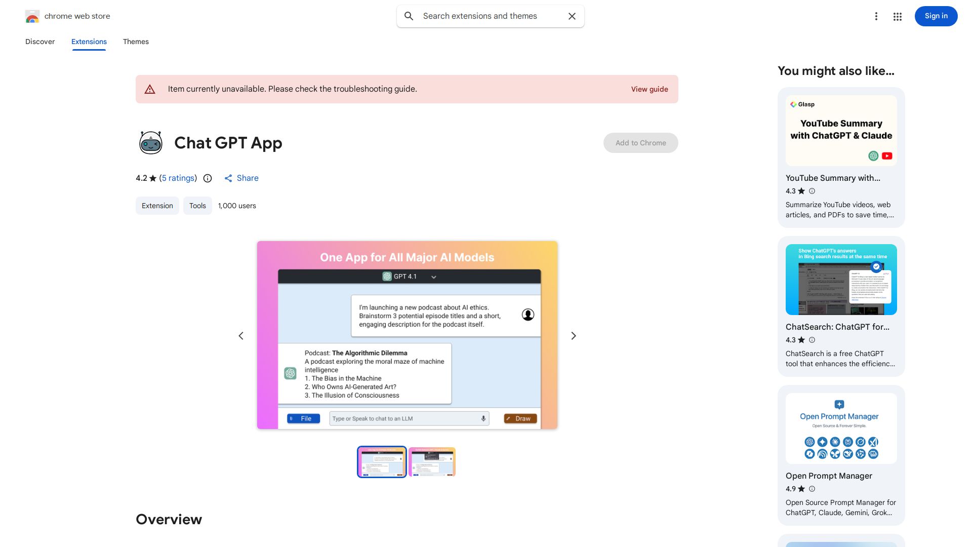The height and width of the screenshot is (547, 972).
Task: Advance the screenshot carousel with the right arrow
Action: coord(573,335)
